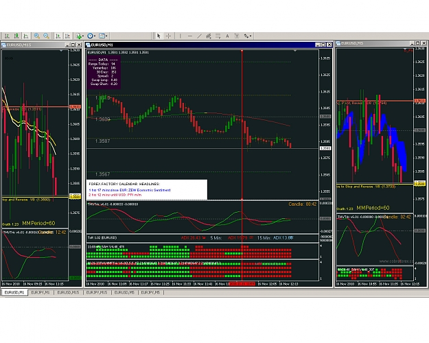Image resolution: width=429 pixels, height=343 pixels.
Task: Switch to the EURUSD,M15 tab
Action: [x=68, y=293]
